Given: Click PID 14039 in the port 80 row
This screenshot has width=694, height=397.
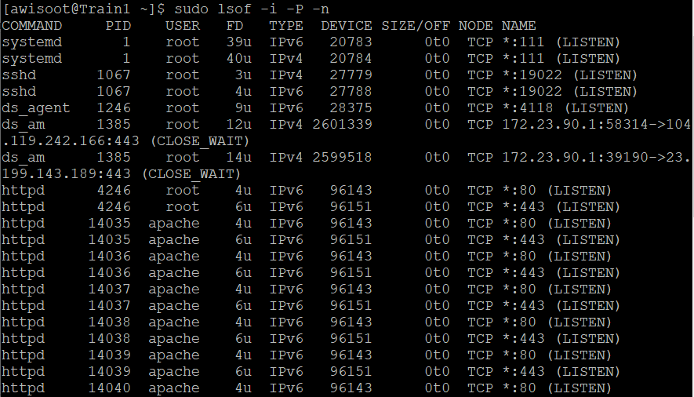Looking at the screenshot, I should click(x=109, y=355).
